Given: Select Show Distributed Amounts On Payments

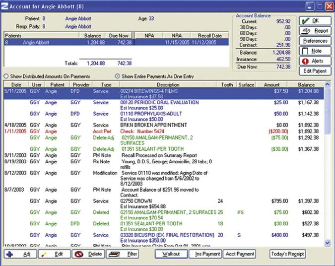Looking at the screenshot, I should pos(6,76).
